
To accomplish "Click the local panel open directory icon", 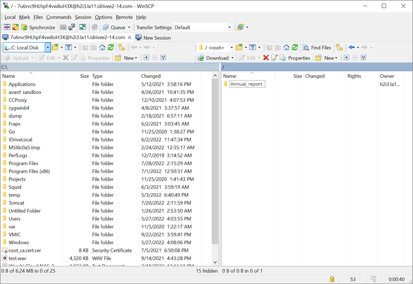I will [x=55, y=48].
